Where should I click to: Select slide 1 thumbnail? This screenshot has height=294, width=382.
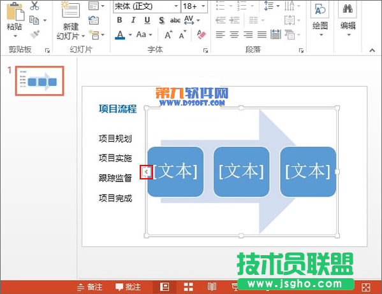click(40, 81)
